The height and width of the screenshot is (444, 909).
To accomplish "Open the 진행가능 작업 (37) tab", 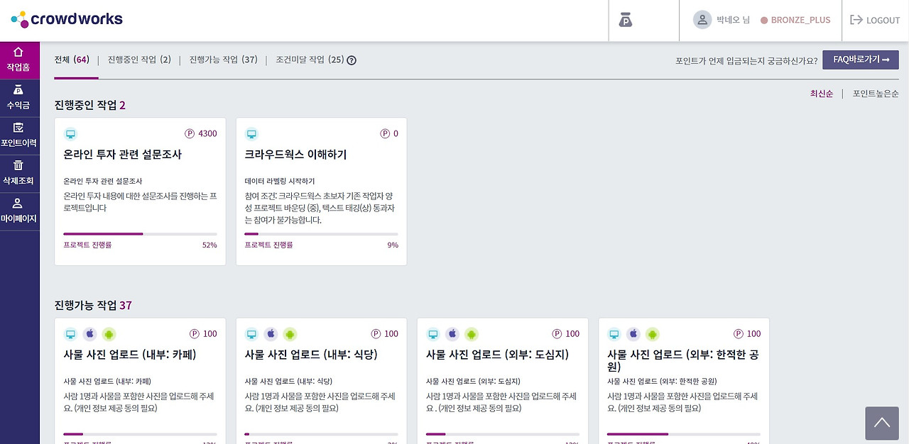I will click(223, 60).
